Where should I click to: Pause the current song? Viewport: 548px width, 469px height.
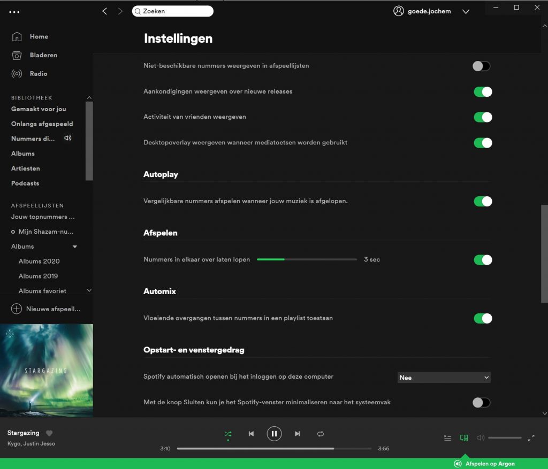coord(274,434)
